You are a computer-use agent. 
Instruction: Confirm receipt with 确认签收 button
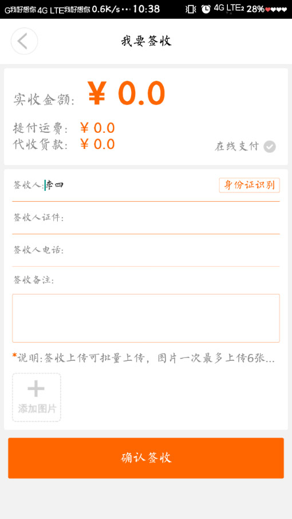tap(146, 458)
